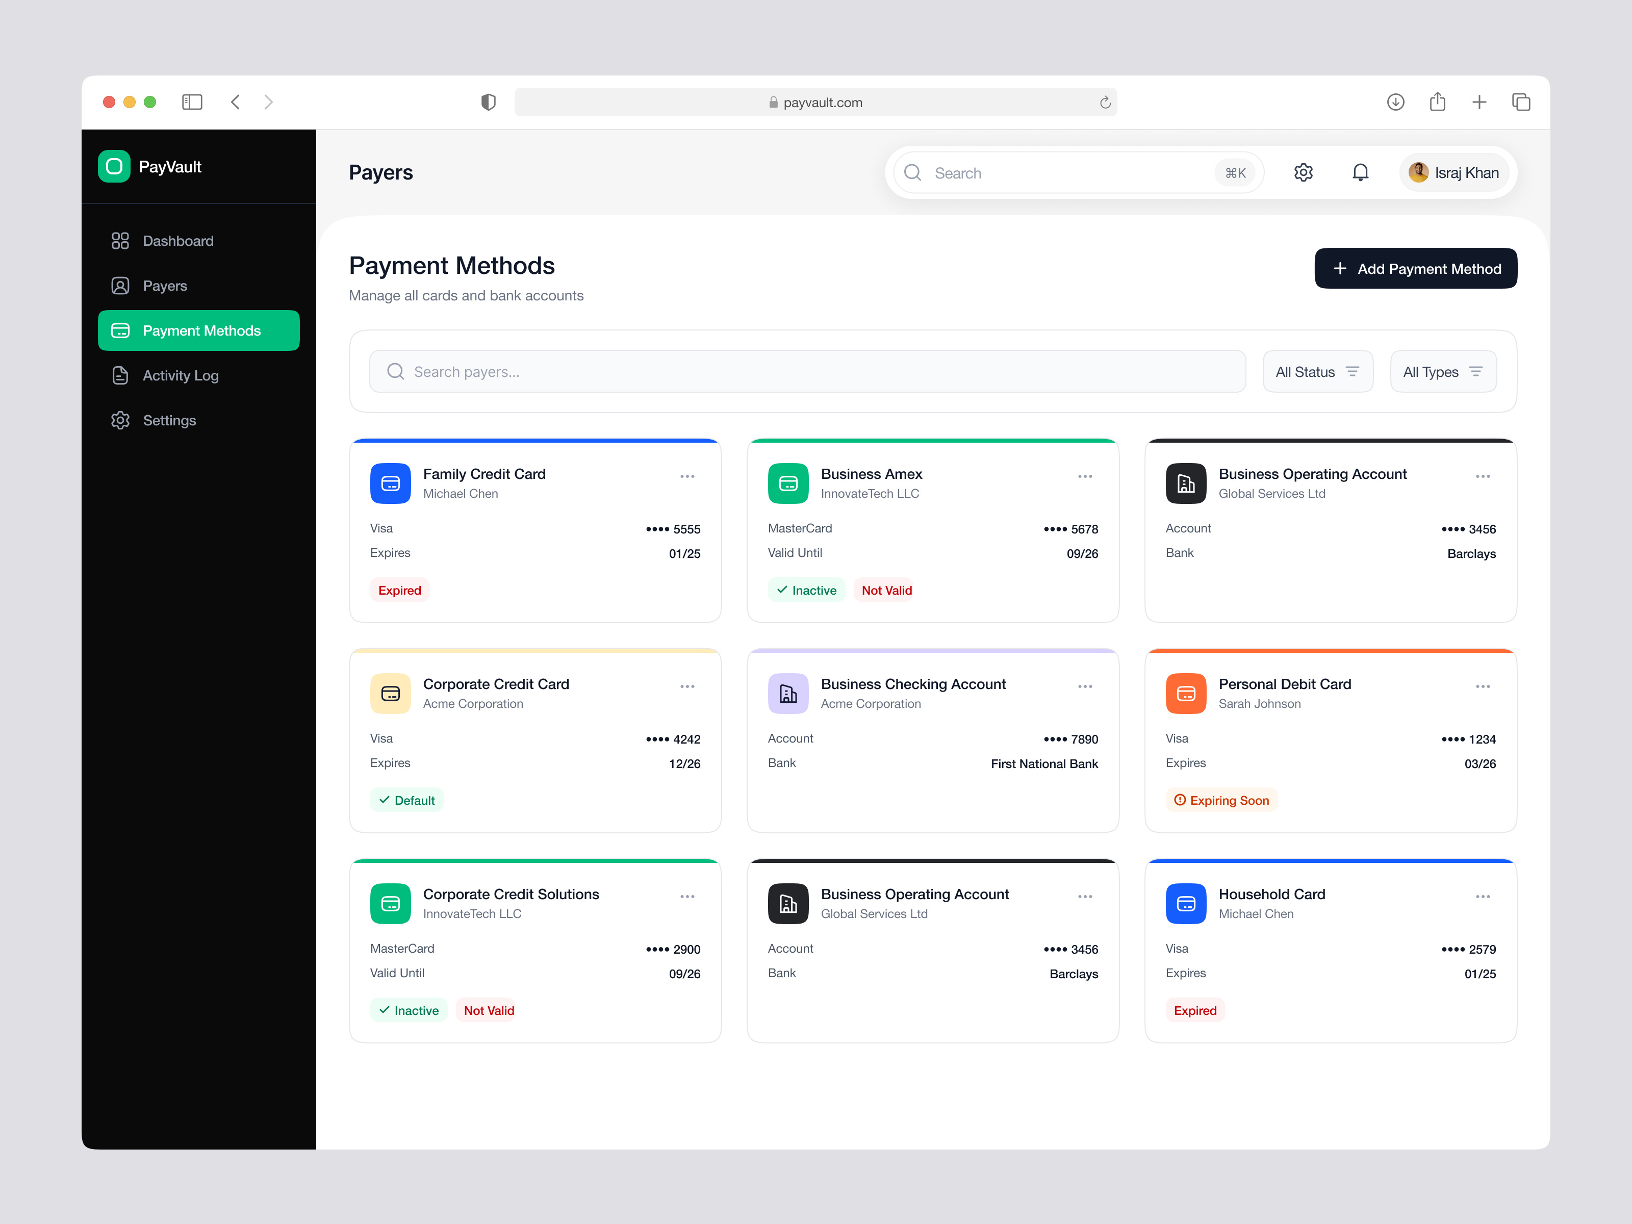Open more options for Corporate Credit Solutions
The image size is (1632, 1224).
(x=687, y=897)
